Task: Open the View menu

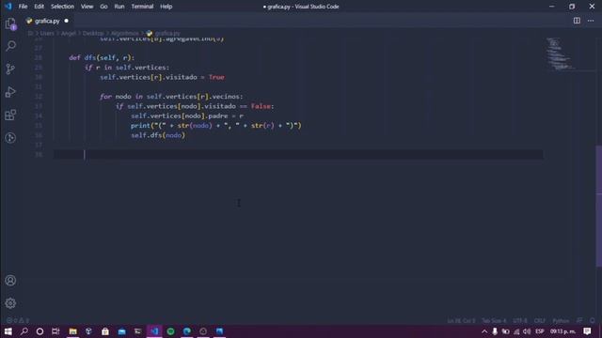Action: click(87, 7)
